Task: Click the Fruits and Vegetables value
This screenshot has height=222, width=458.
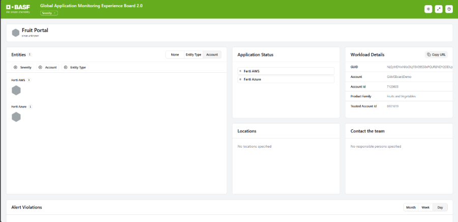Action: (x=402, y=96)
